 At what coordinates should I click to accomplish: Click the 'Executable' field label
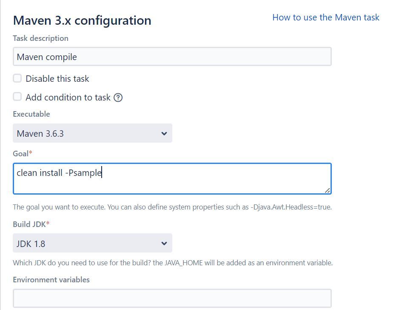(x=31, y=114)
